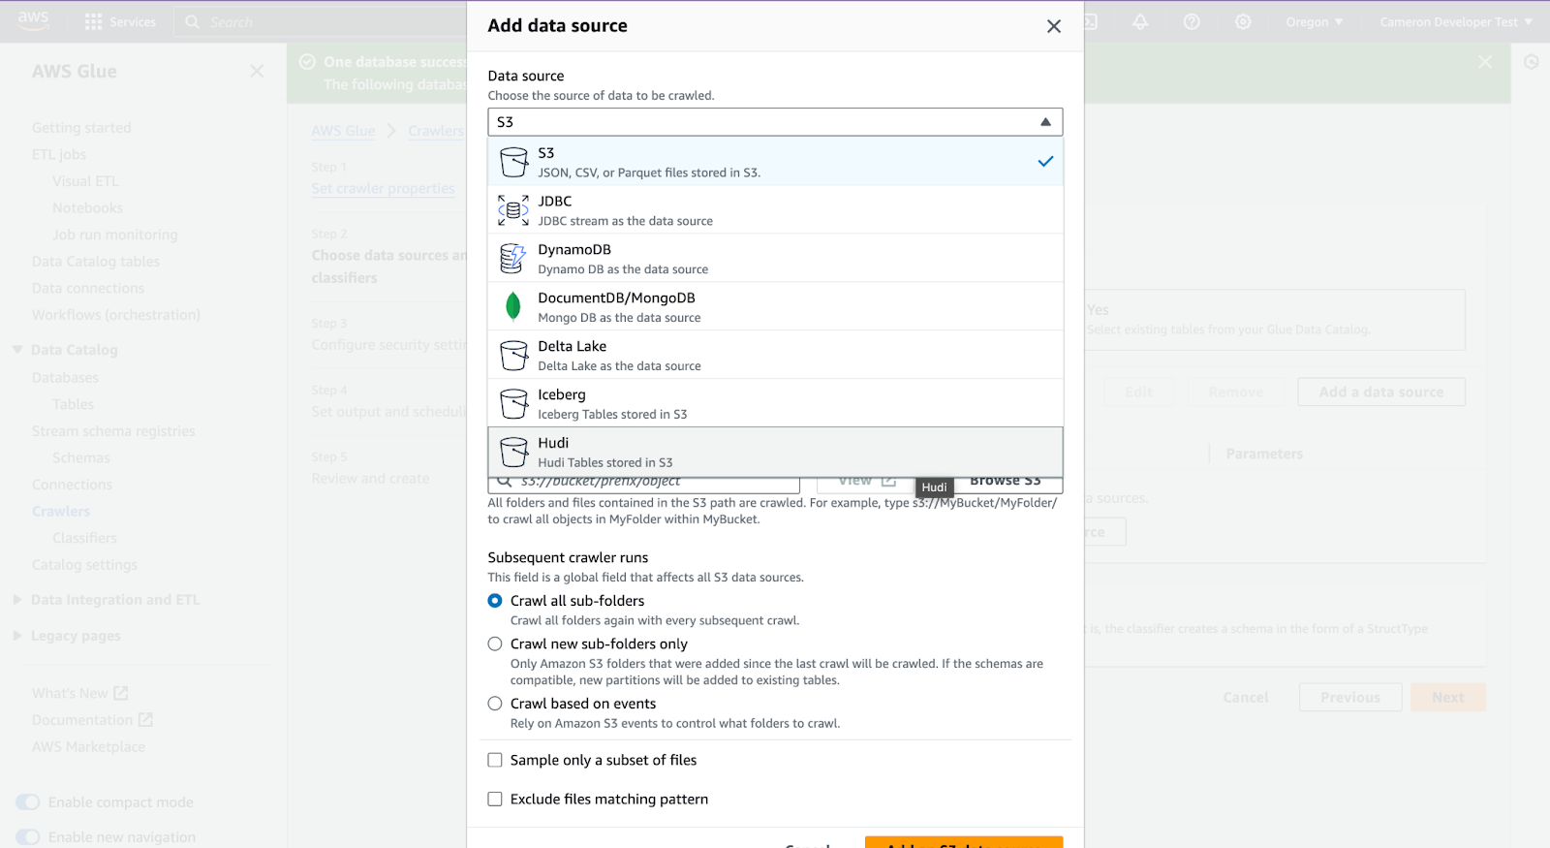
Task: Click the external link icon next to What's New
Action: pyautogui.click(x=121, y=693)
